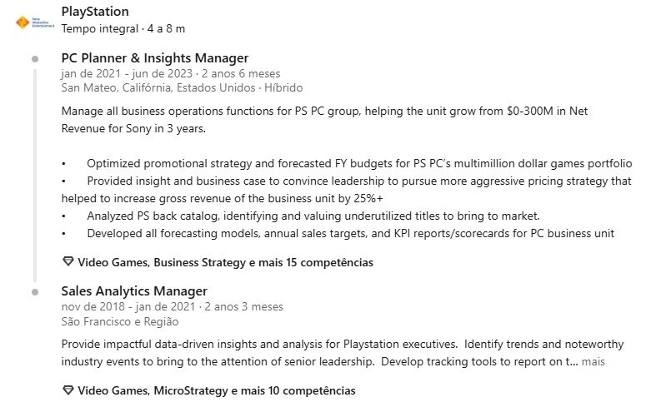651x412 pixels.
Task: Click the Sales Analytics Manager title
Action: pos(134,291)
